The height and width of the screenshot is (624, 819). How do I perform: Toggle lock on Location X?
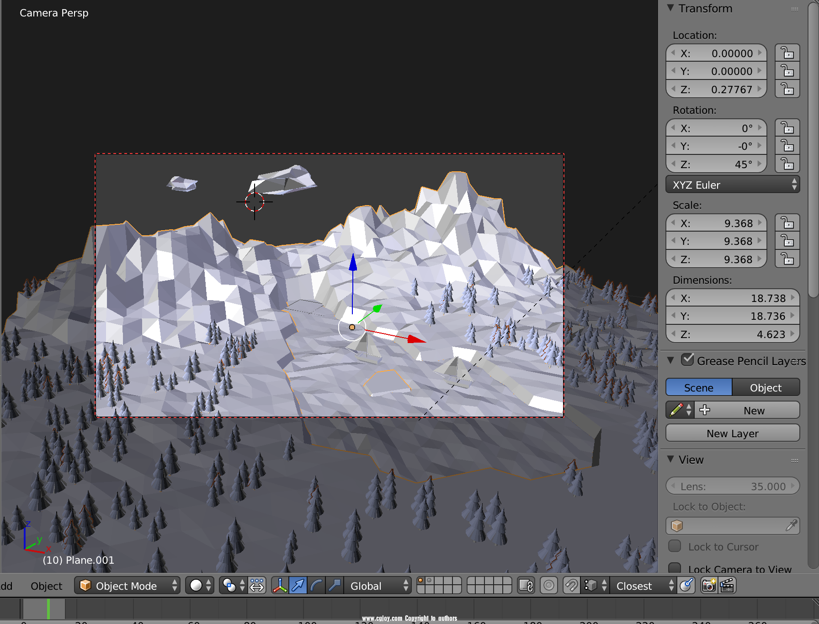787,53
